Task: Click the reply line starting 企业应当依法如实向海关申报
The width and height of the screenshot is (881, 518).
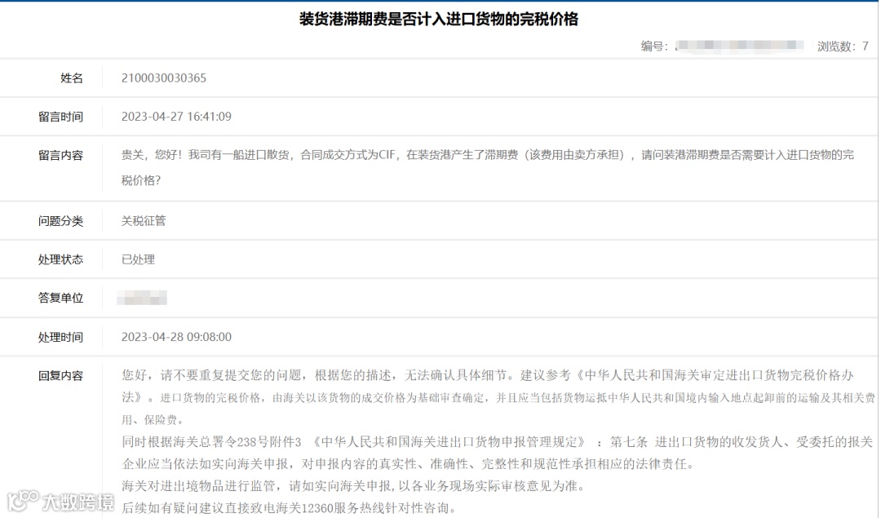Action: (409, 464)
